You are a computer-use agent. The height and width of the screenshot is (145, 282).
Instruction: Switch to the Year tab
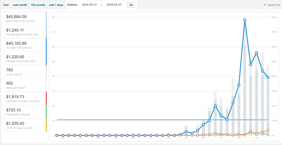point(6,5)
